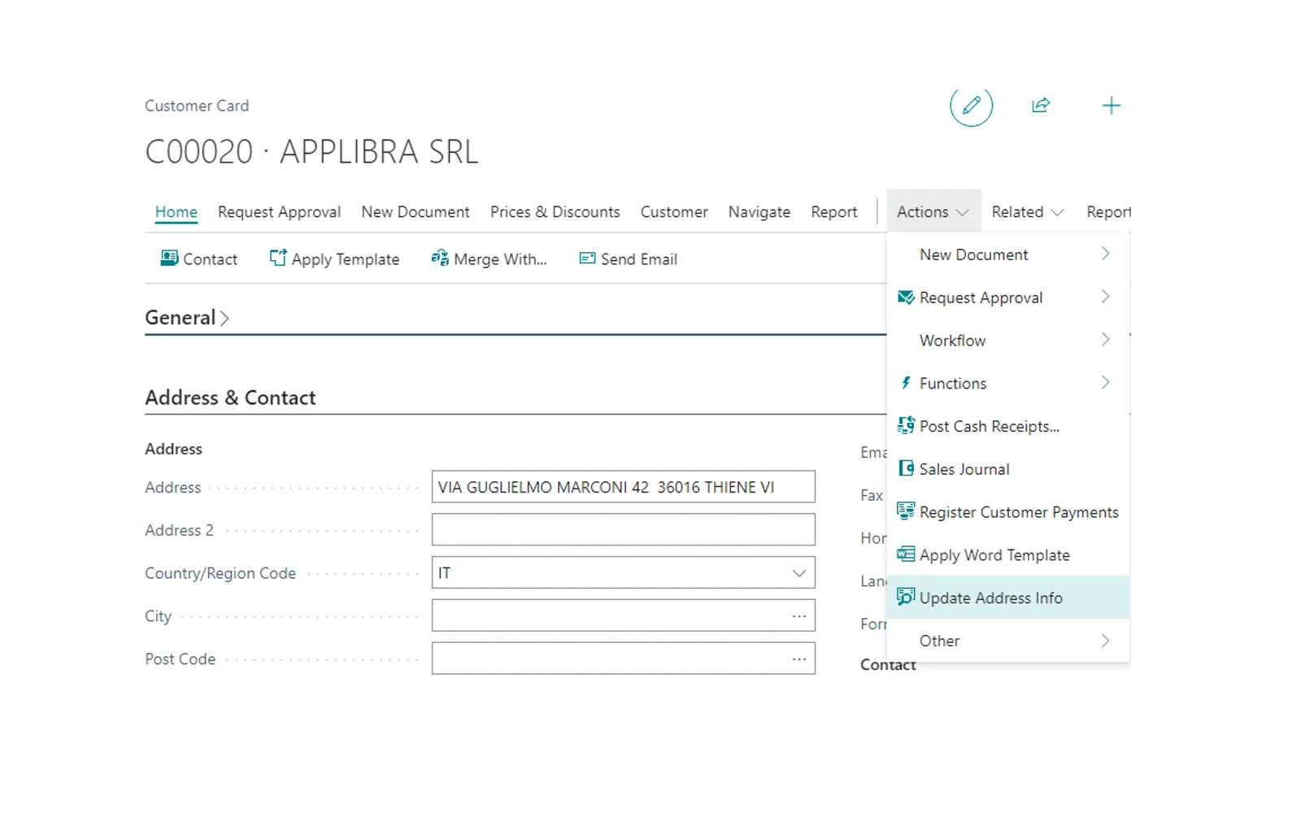This screenshot has width=1301, height=813.
Task: Open City lookup ellipsis button
Action: [799, 615]
